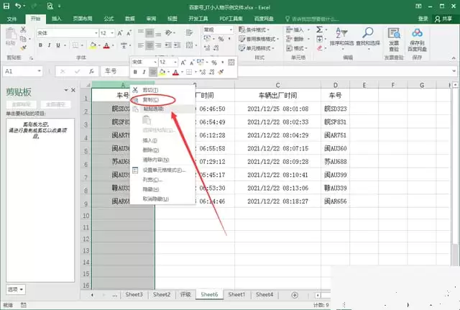Switch to the Sheet1 worksheet tab

(236, 294)
